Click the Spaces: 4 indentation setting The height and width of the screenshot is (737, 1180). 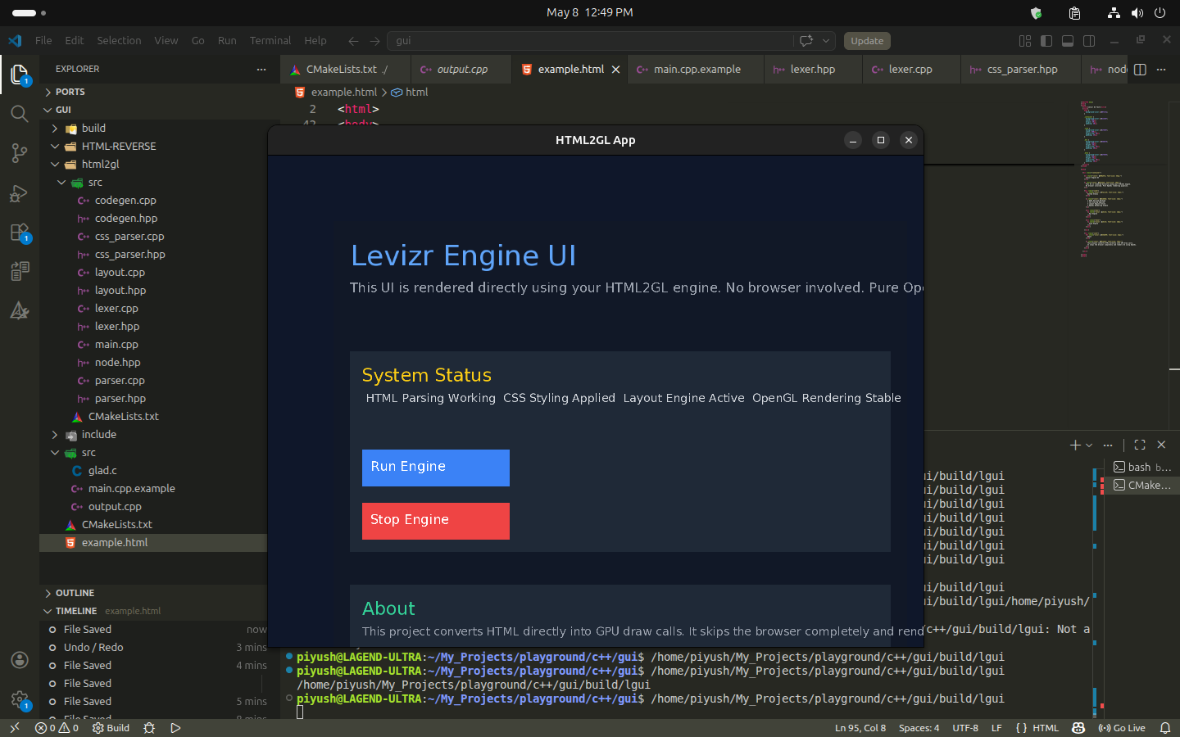tap(919, 728)
